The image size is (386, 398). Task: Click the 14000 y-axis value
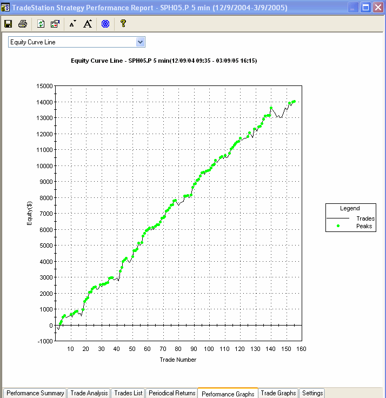pyautogui.click(x=44, y=102)
